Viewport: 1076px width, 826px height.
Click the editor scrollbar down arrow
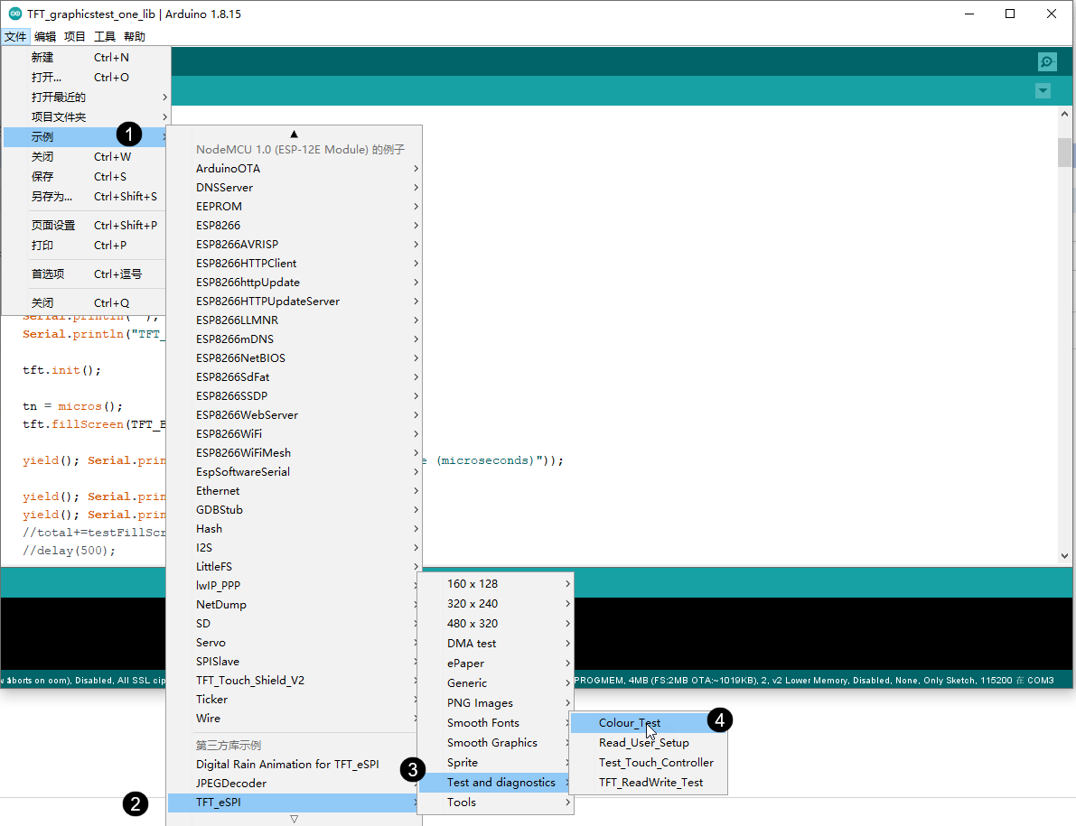(x=1064, y=556)
